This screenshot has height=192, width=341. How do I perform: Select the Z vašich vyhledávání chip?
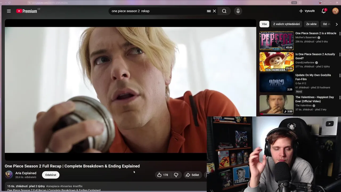click(x=286, y=24)
